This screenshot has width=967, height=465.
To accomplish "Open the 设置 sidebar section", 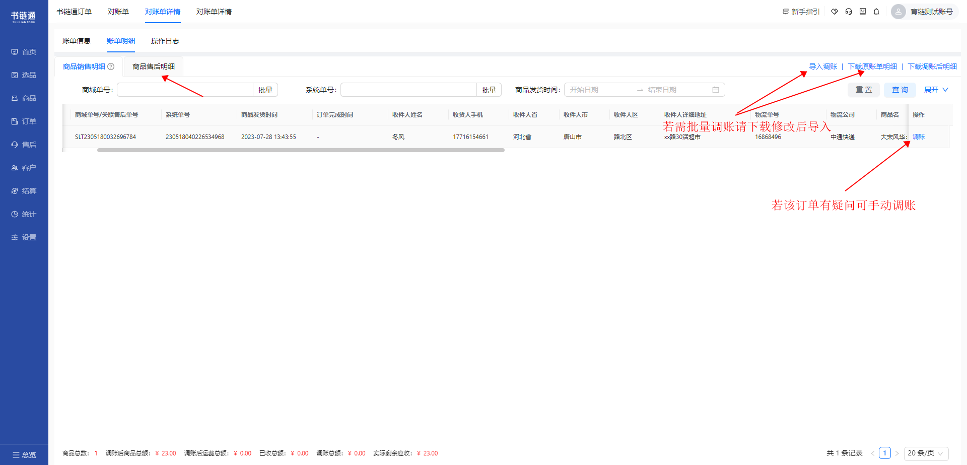I will point(24,237).
